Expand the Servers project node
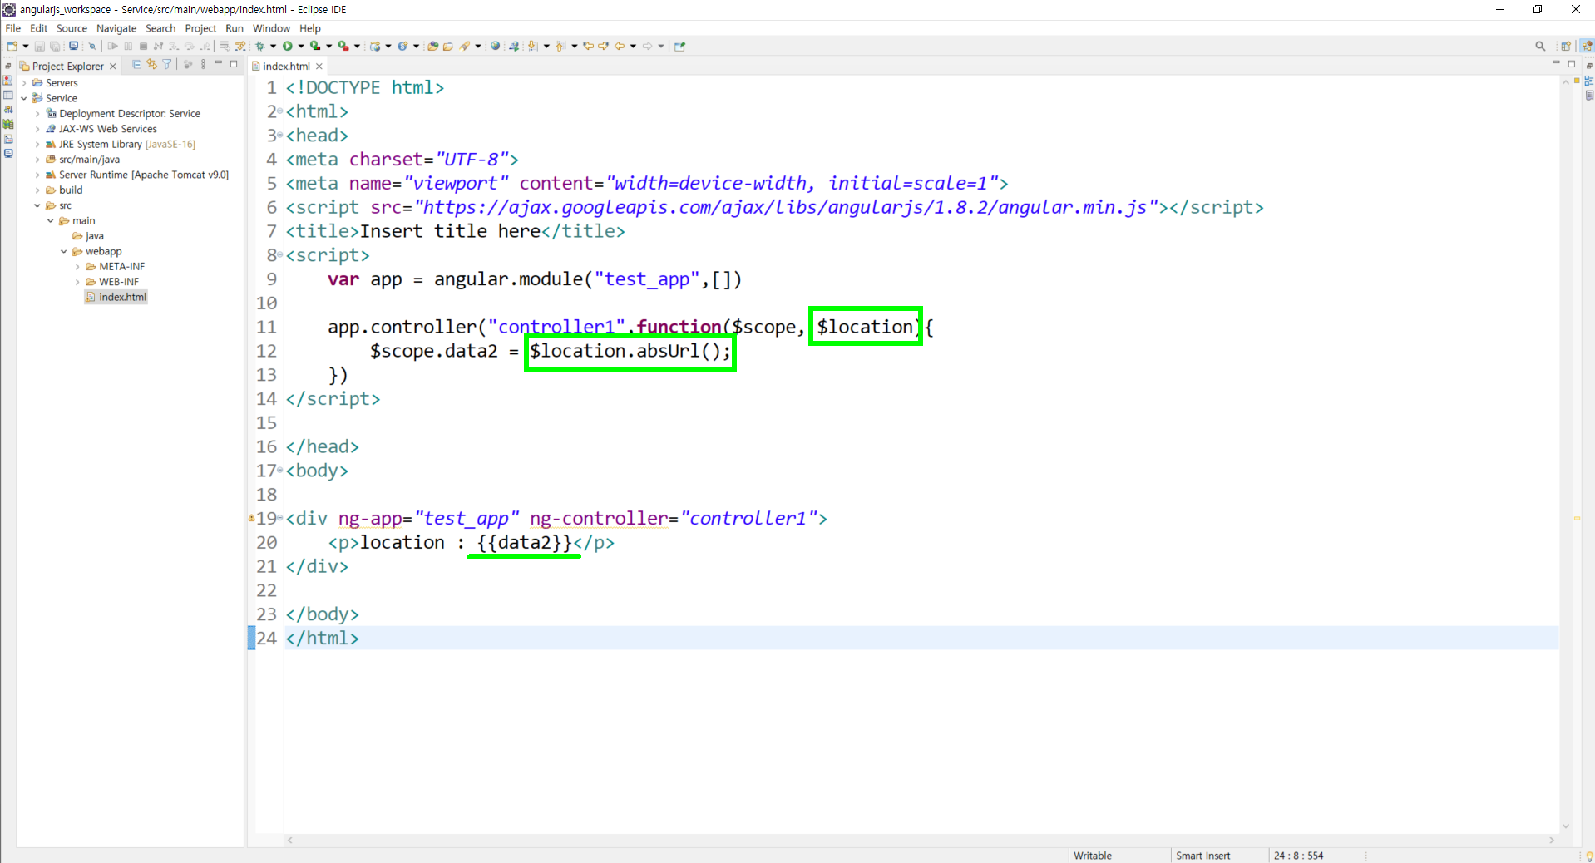 [x=24, y=83]
